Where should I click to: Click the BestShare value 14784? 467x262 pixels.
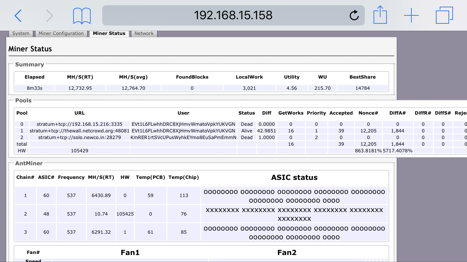pos(362,88)
